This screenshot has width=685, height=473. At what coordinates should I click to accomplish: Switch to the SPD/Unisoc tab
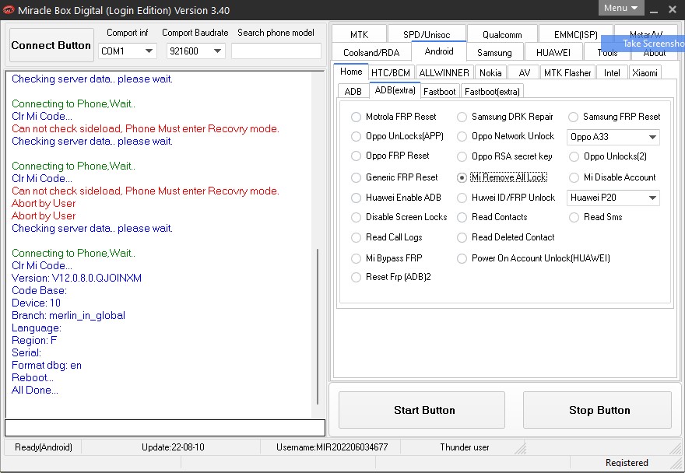pos(427,34)
